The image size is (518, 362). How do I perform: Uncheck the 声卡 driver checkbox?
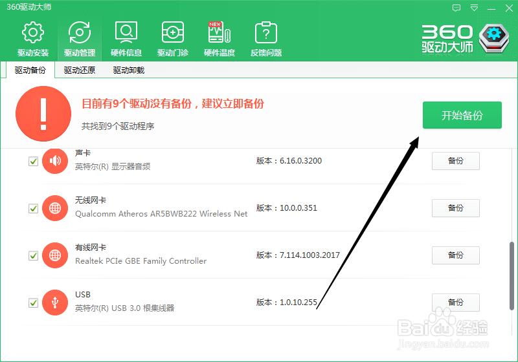34,161
